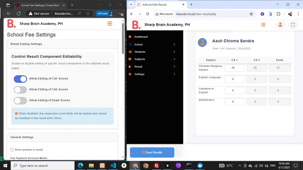Click the Windows taskbar search box

[x=42, y=166]
